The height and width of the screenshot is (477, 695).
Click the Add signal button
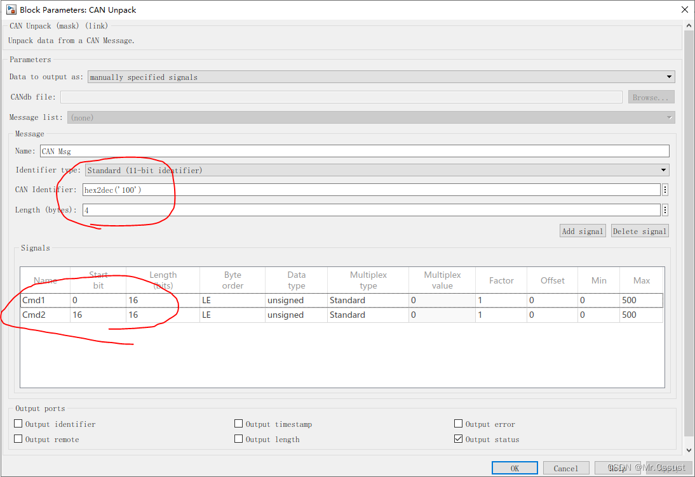(582, 230)
